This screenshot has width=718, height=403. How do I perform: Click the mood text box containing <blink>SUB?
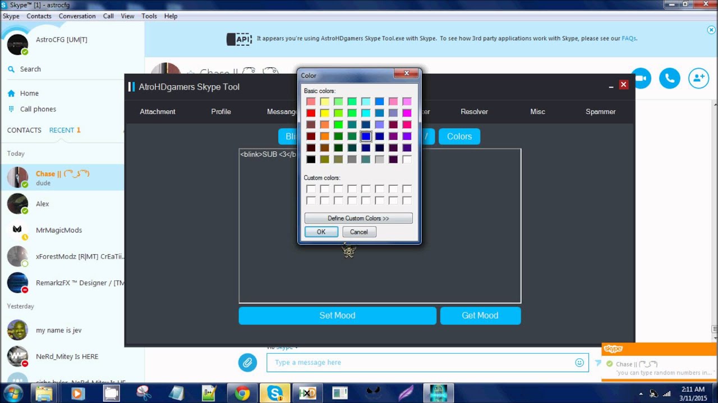380,226
